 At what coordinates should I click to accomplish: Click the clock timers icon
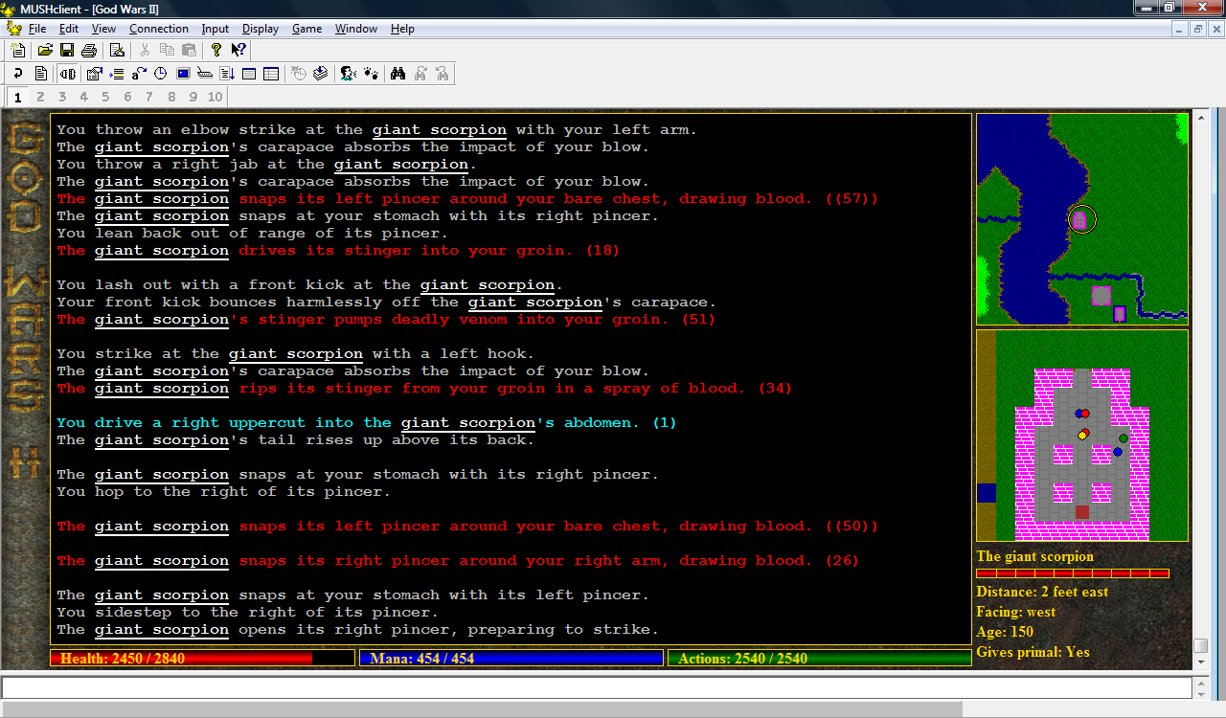(x=161, y=74)
